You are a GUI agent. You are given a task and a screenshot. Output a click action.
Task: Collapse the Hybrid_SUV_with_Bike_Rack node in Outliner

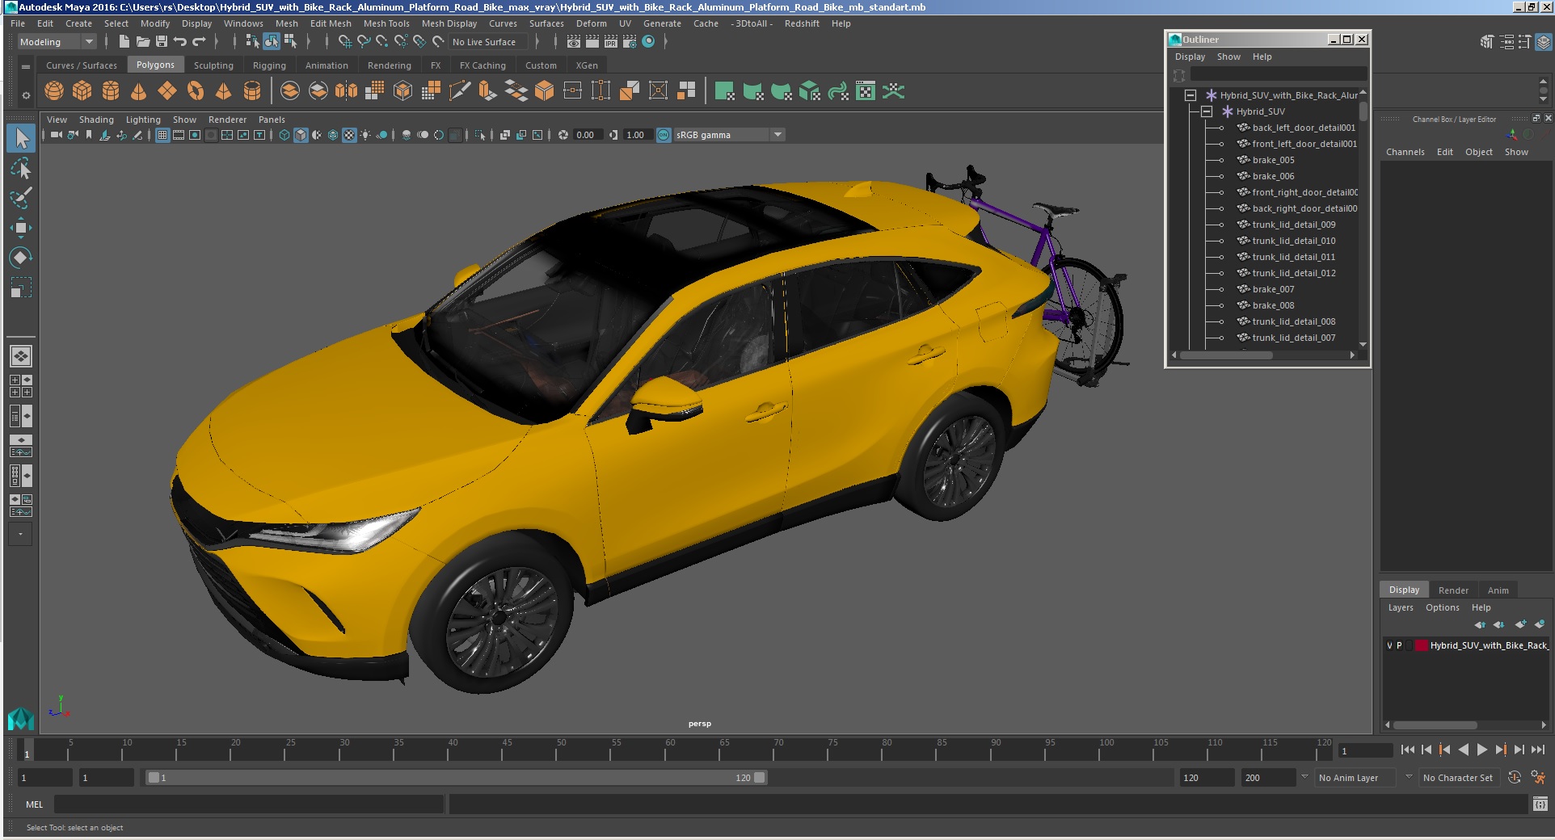1190,95
